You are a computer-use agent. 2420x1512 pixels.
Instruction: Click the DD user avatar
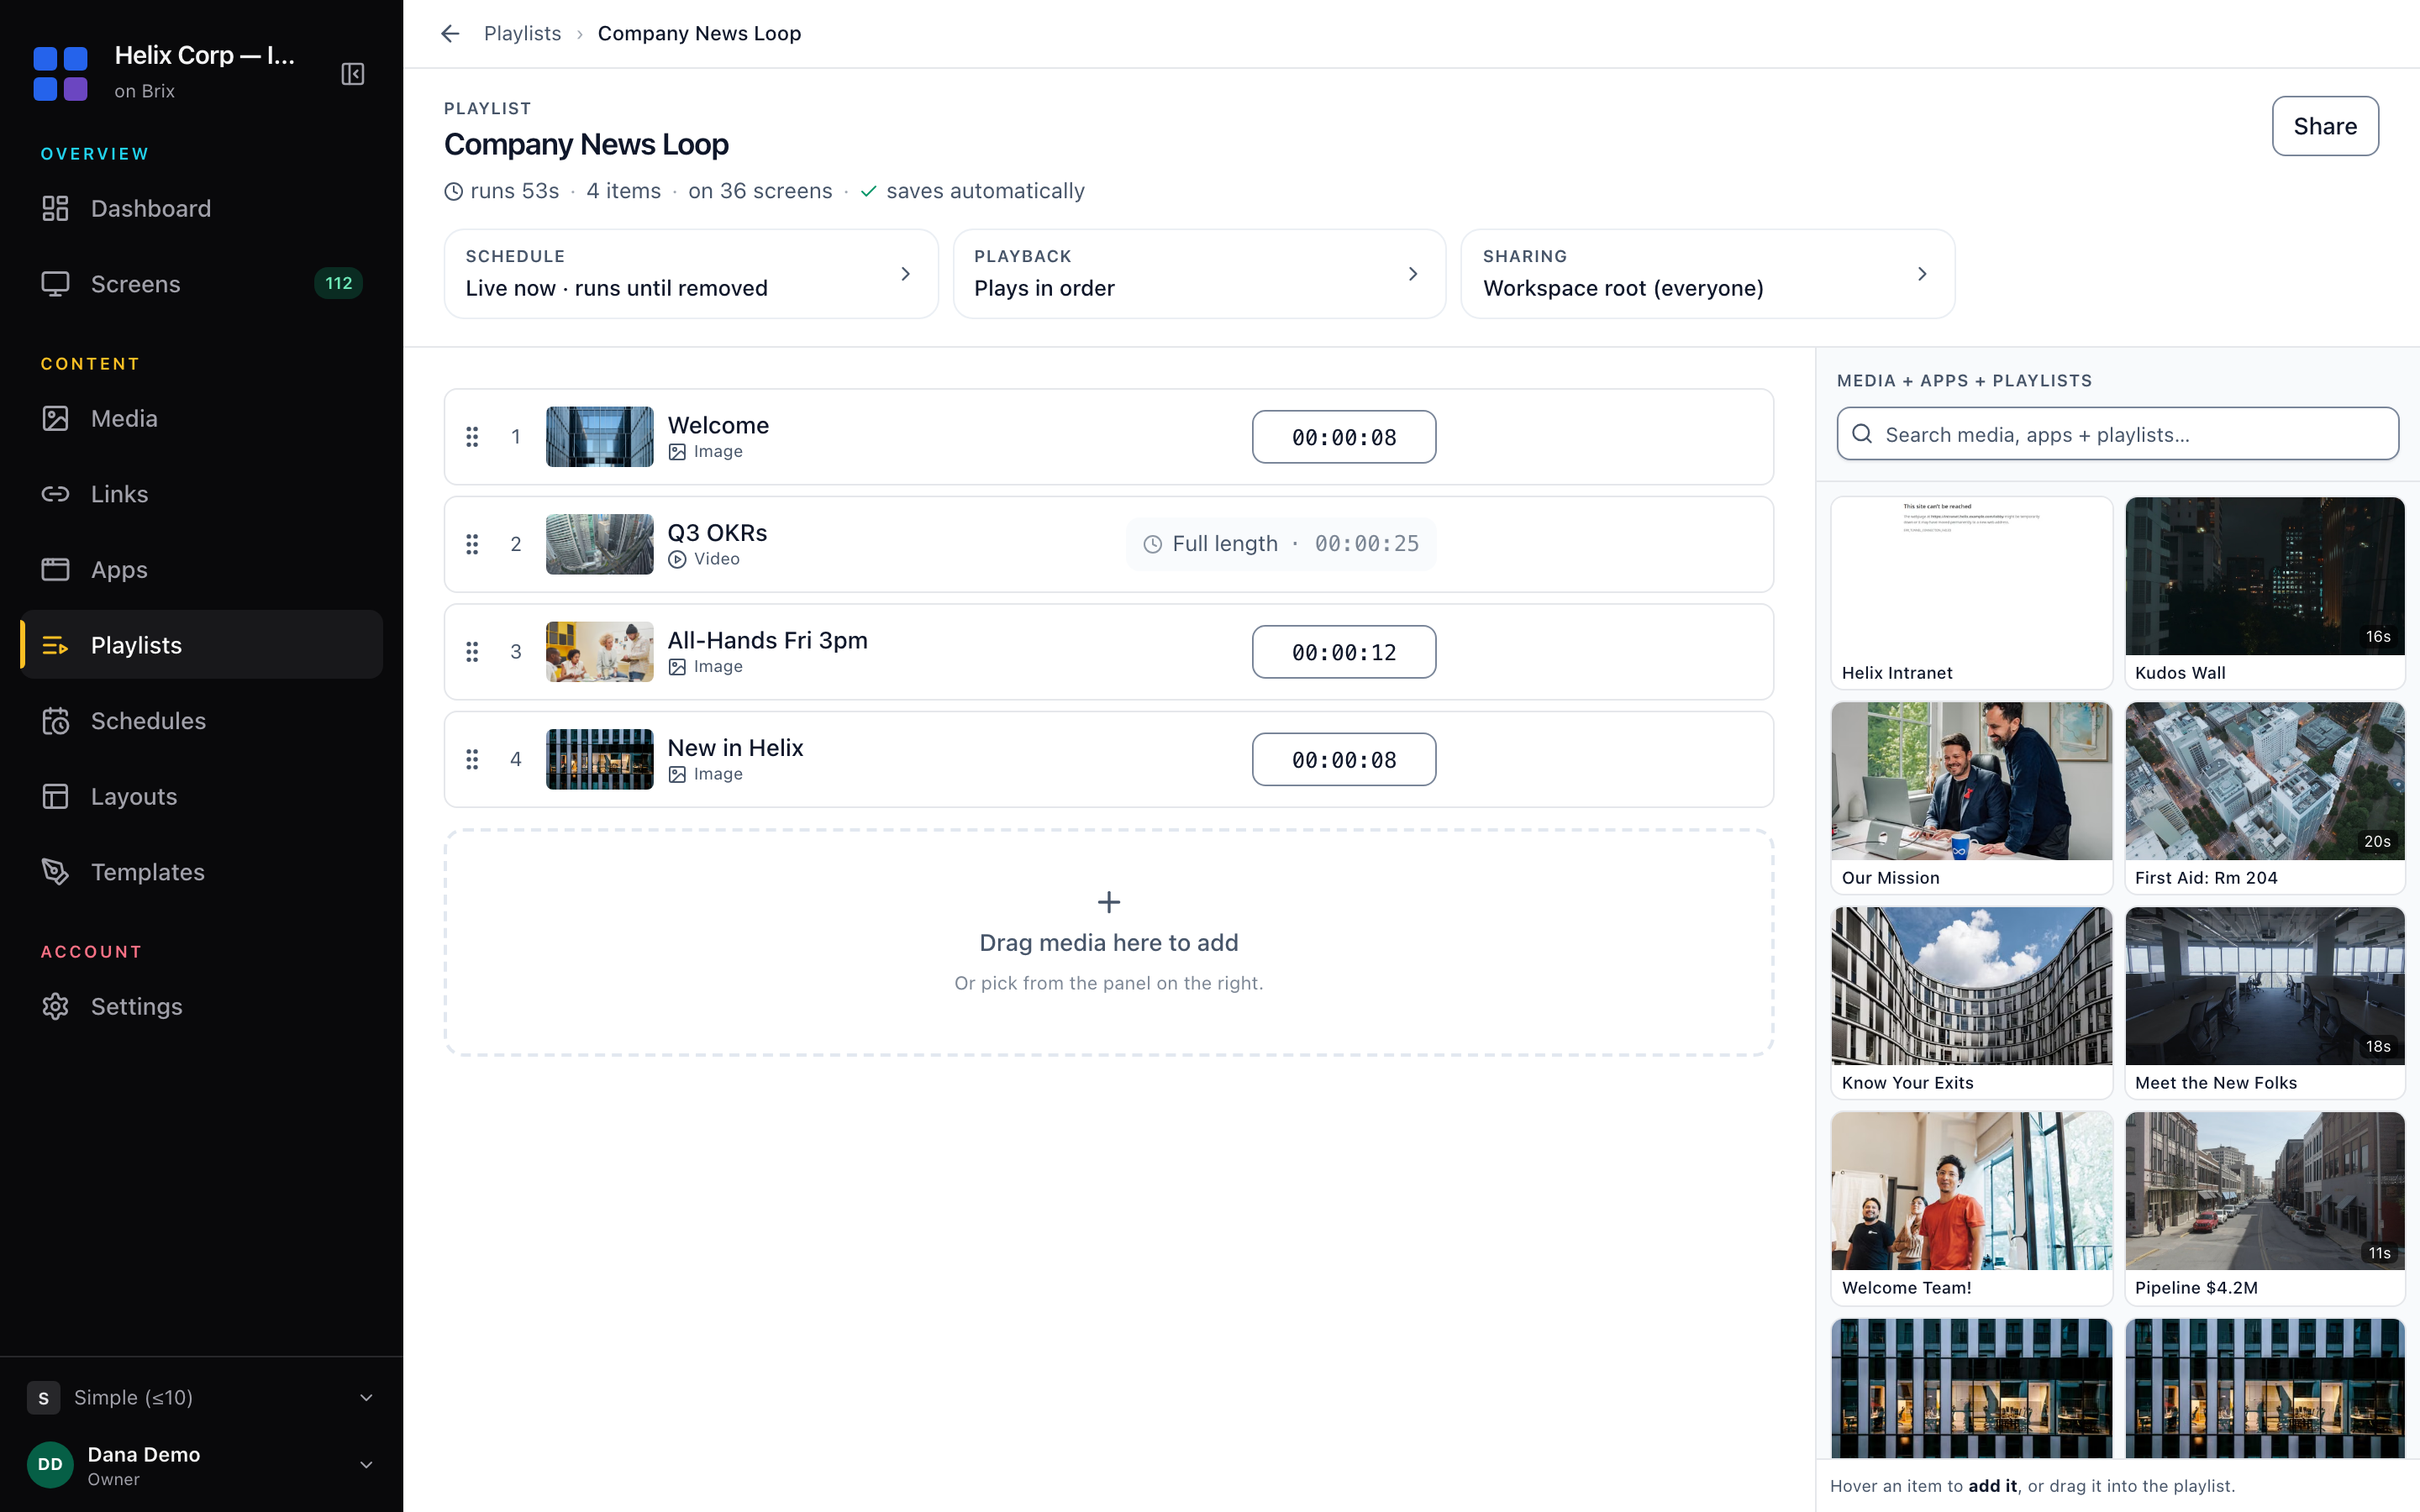point(50,1465)
